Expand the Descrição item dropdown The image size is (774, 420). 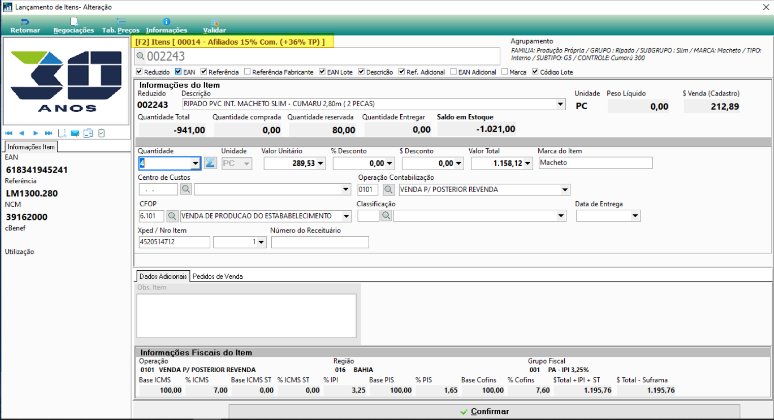[x=560, y=104]
